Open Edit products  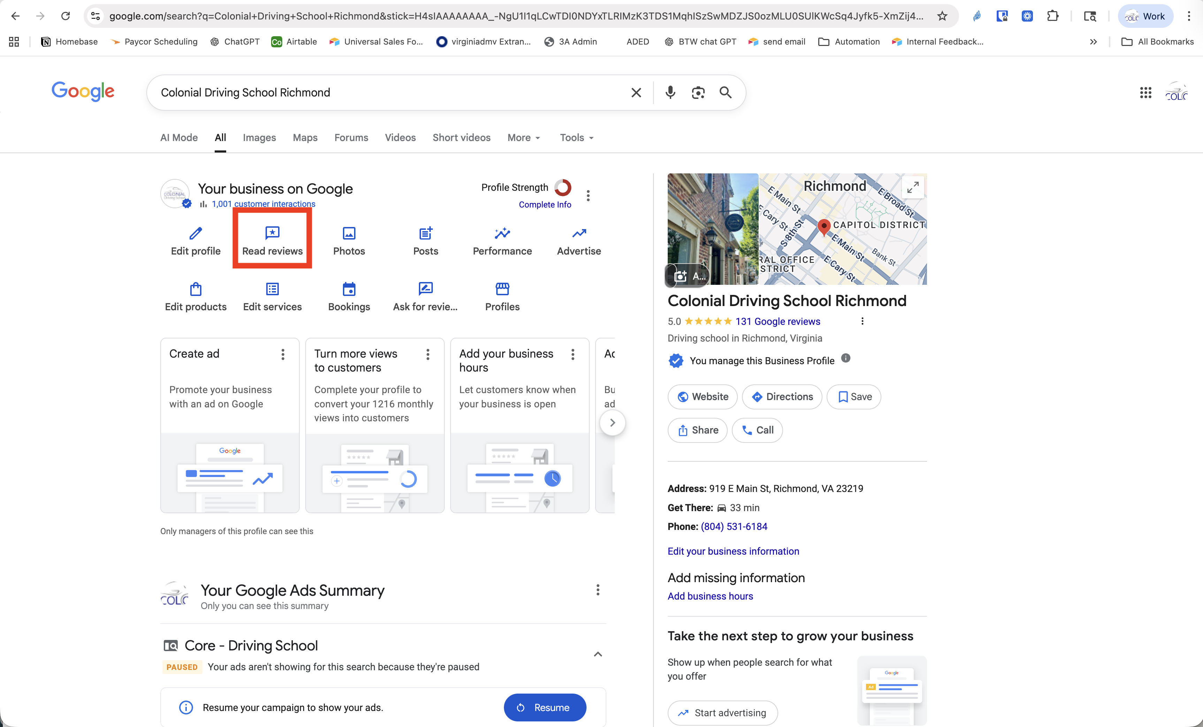(x=195, y=297)
